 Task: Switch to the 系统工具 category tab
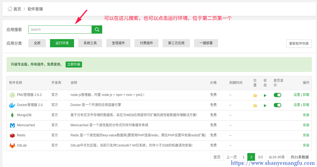point(90,43)
